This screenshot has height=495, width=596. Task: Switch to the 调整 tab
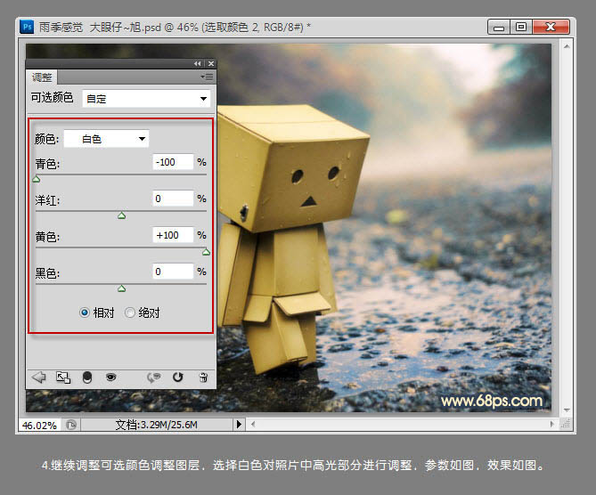(x=42, y=77)
